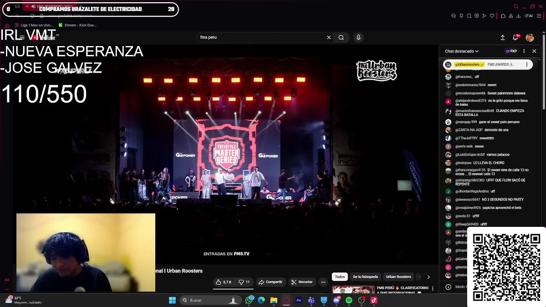Image resolution: width=546 pixels, height=307 pixels.
Task: Open the browser zoom-out magnifier icon
Action: [x=453, y=16]
